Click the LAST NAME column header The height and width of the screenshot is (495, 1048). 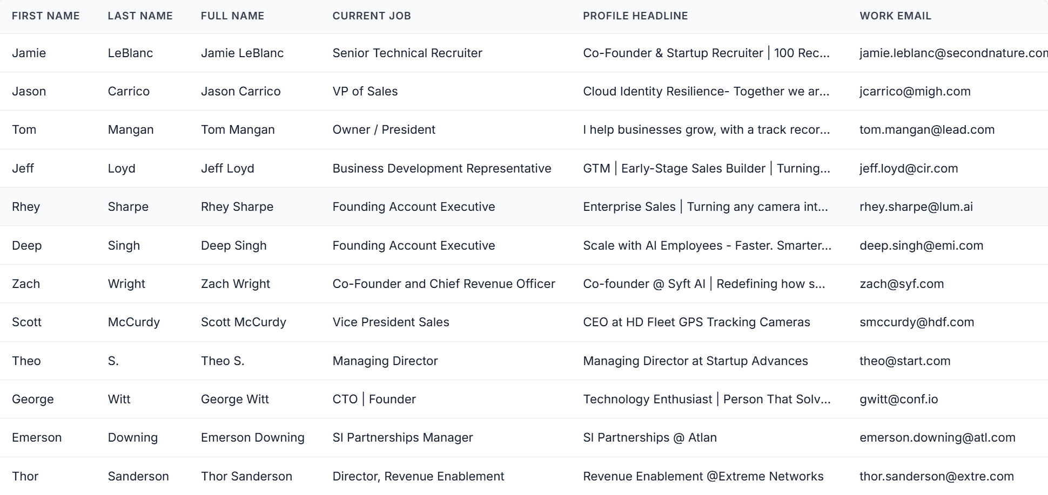pos(140,16)
